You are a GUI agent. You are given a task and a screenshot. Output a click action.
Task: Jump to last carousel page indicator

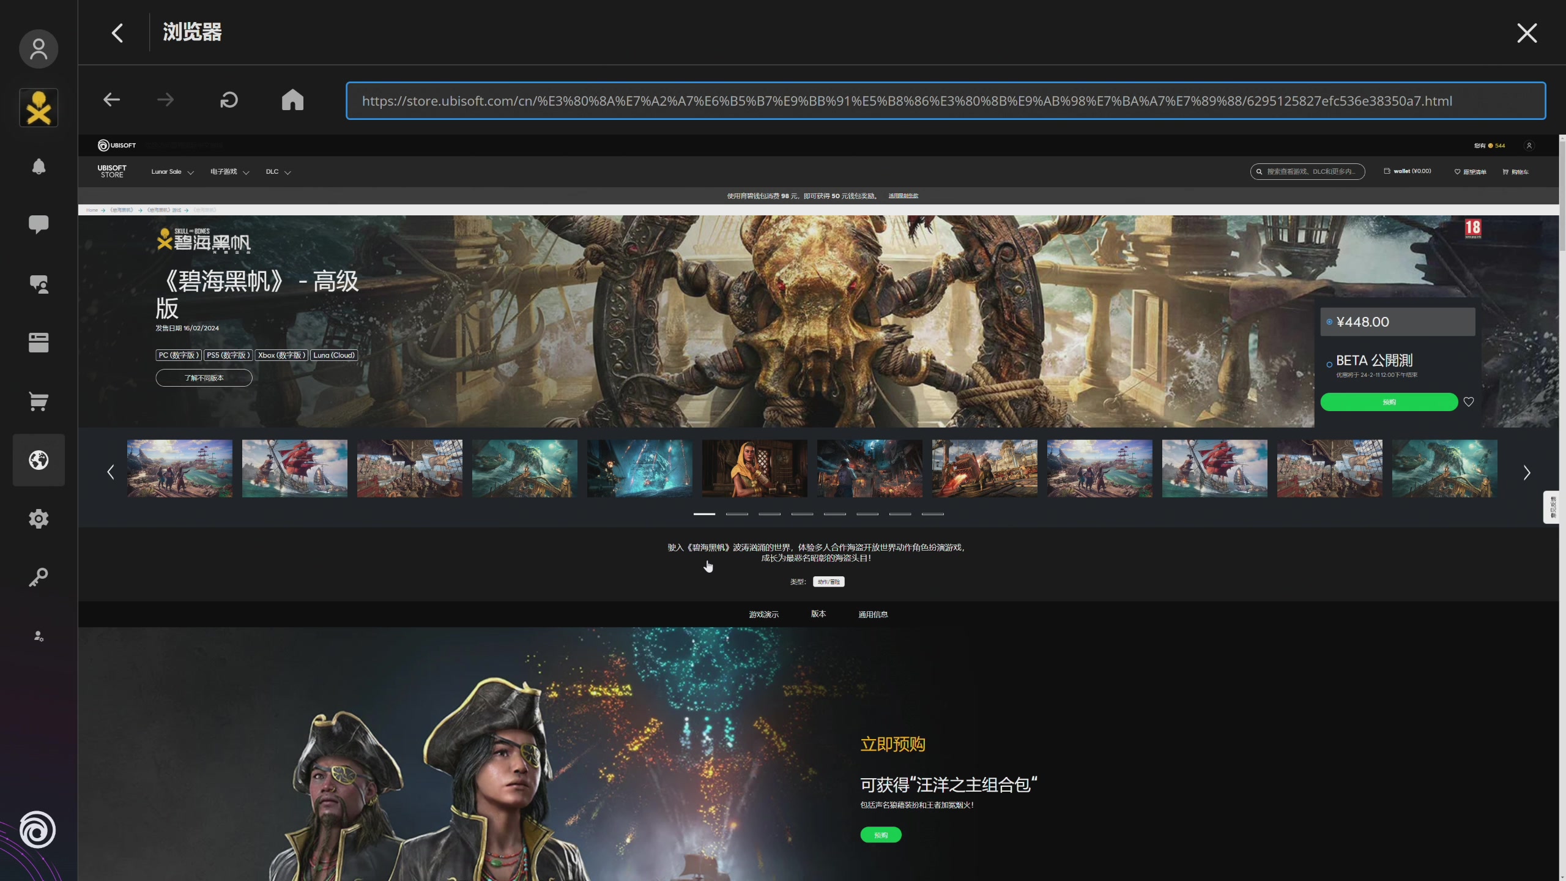pos(933,514)
